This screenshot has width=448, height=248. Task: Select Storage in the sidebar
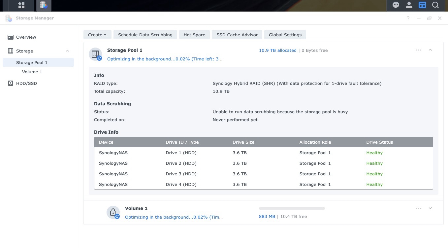point(24,51)
